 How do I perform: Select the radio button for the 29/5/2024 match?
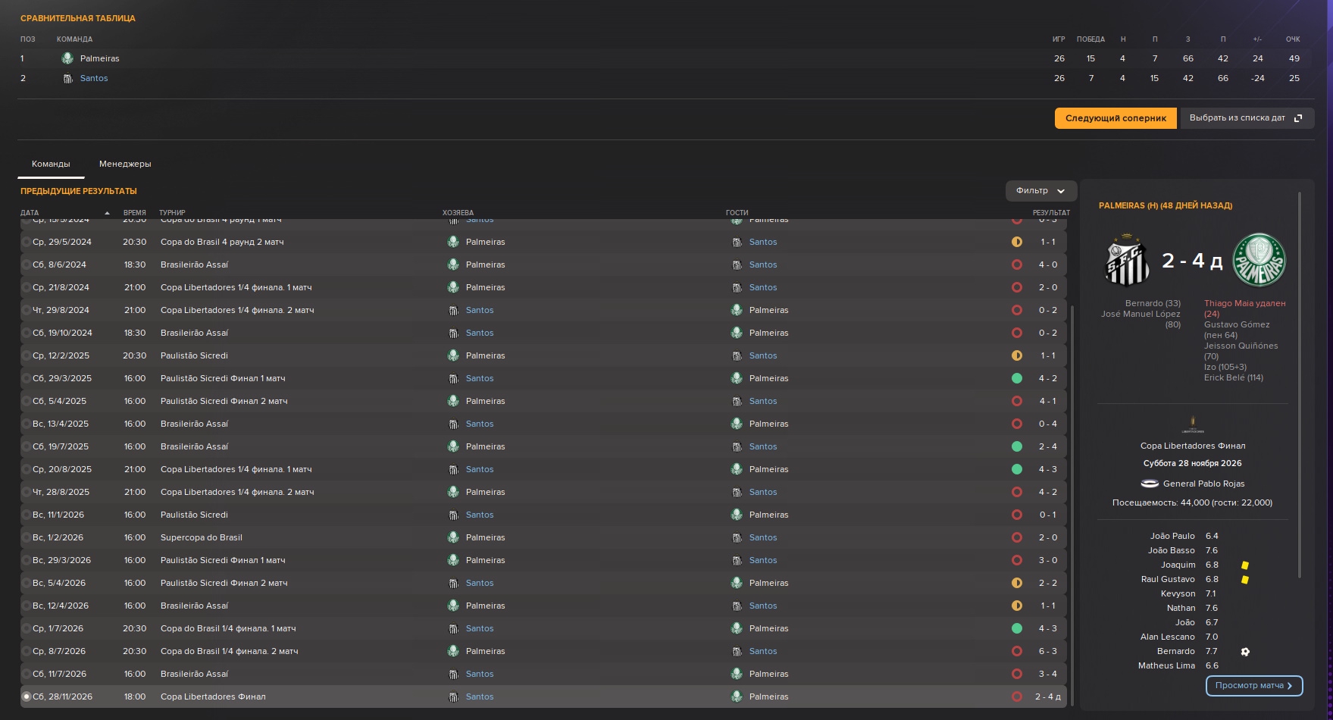point(27,242)
